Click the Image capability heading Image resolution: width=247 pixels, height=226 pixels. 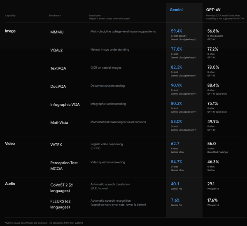tap(10, 31)
